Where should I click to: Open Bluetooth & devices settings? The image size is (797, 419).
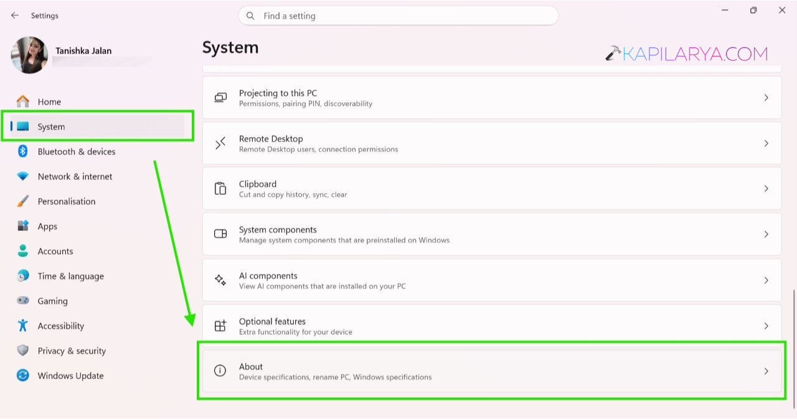[97, 151]
